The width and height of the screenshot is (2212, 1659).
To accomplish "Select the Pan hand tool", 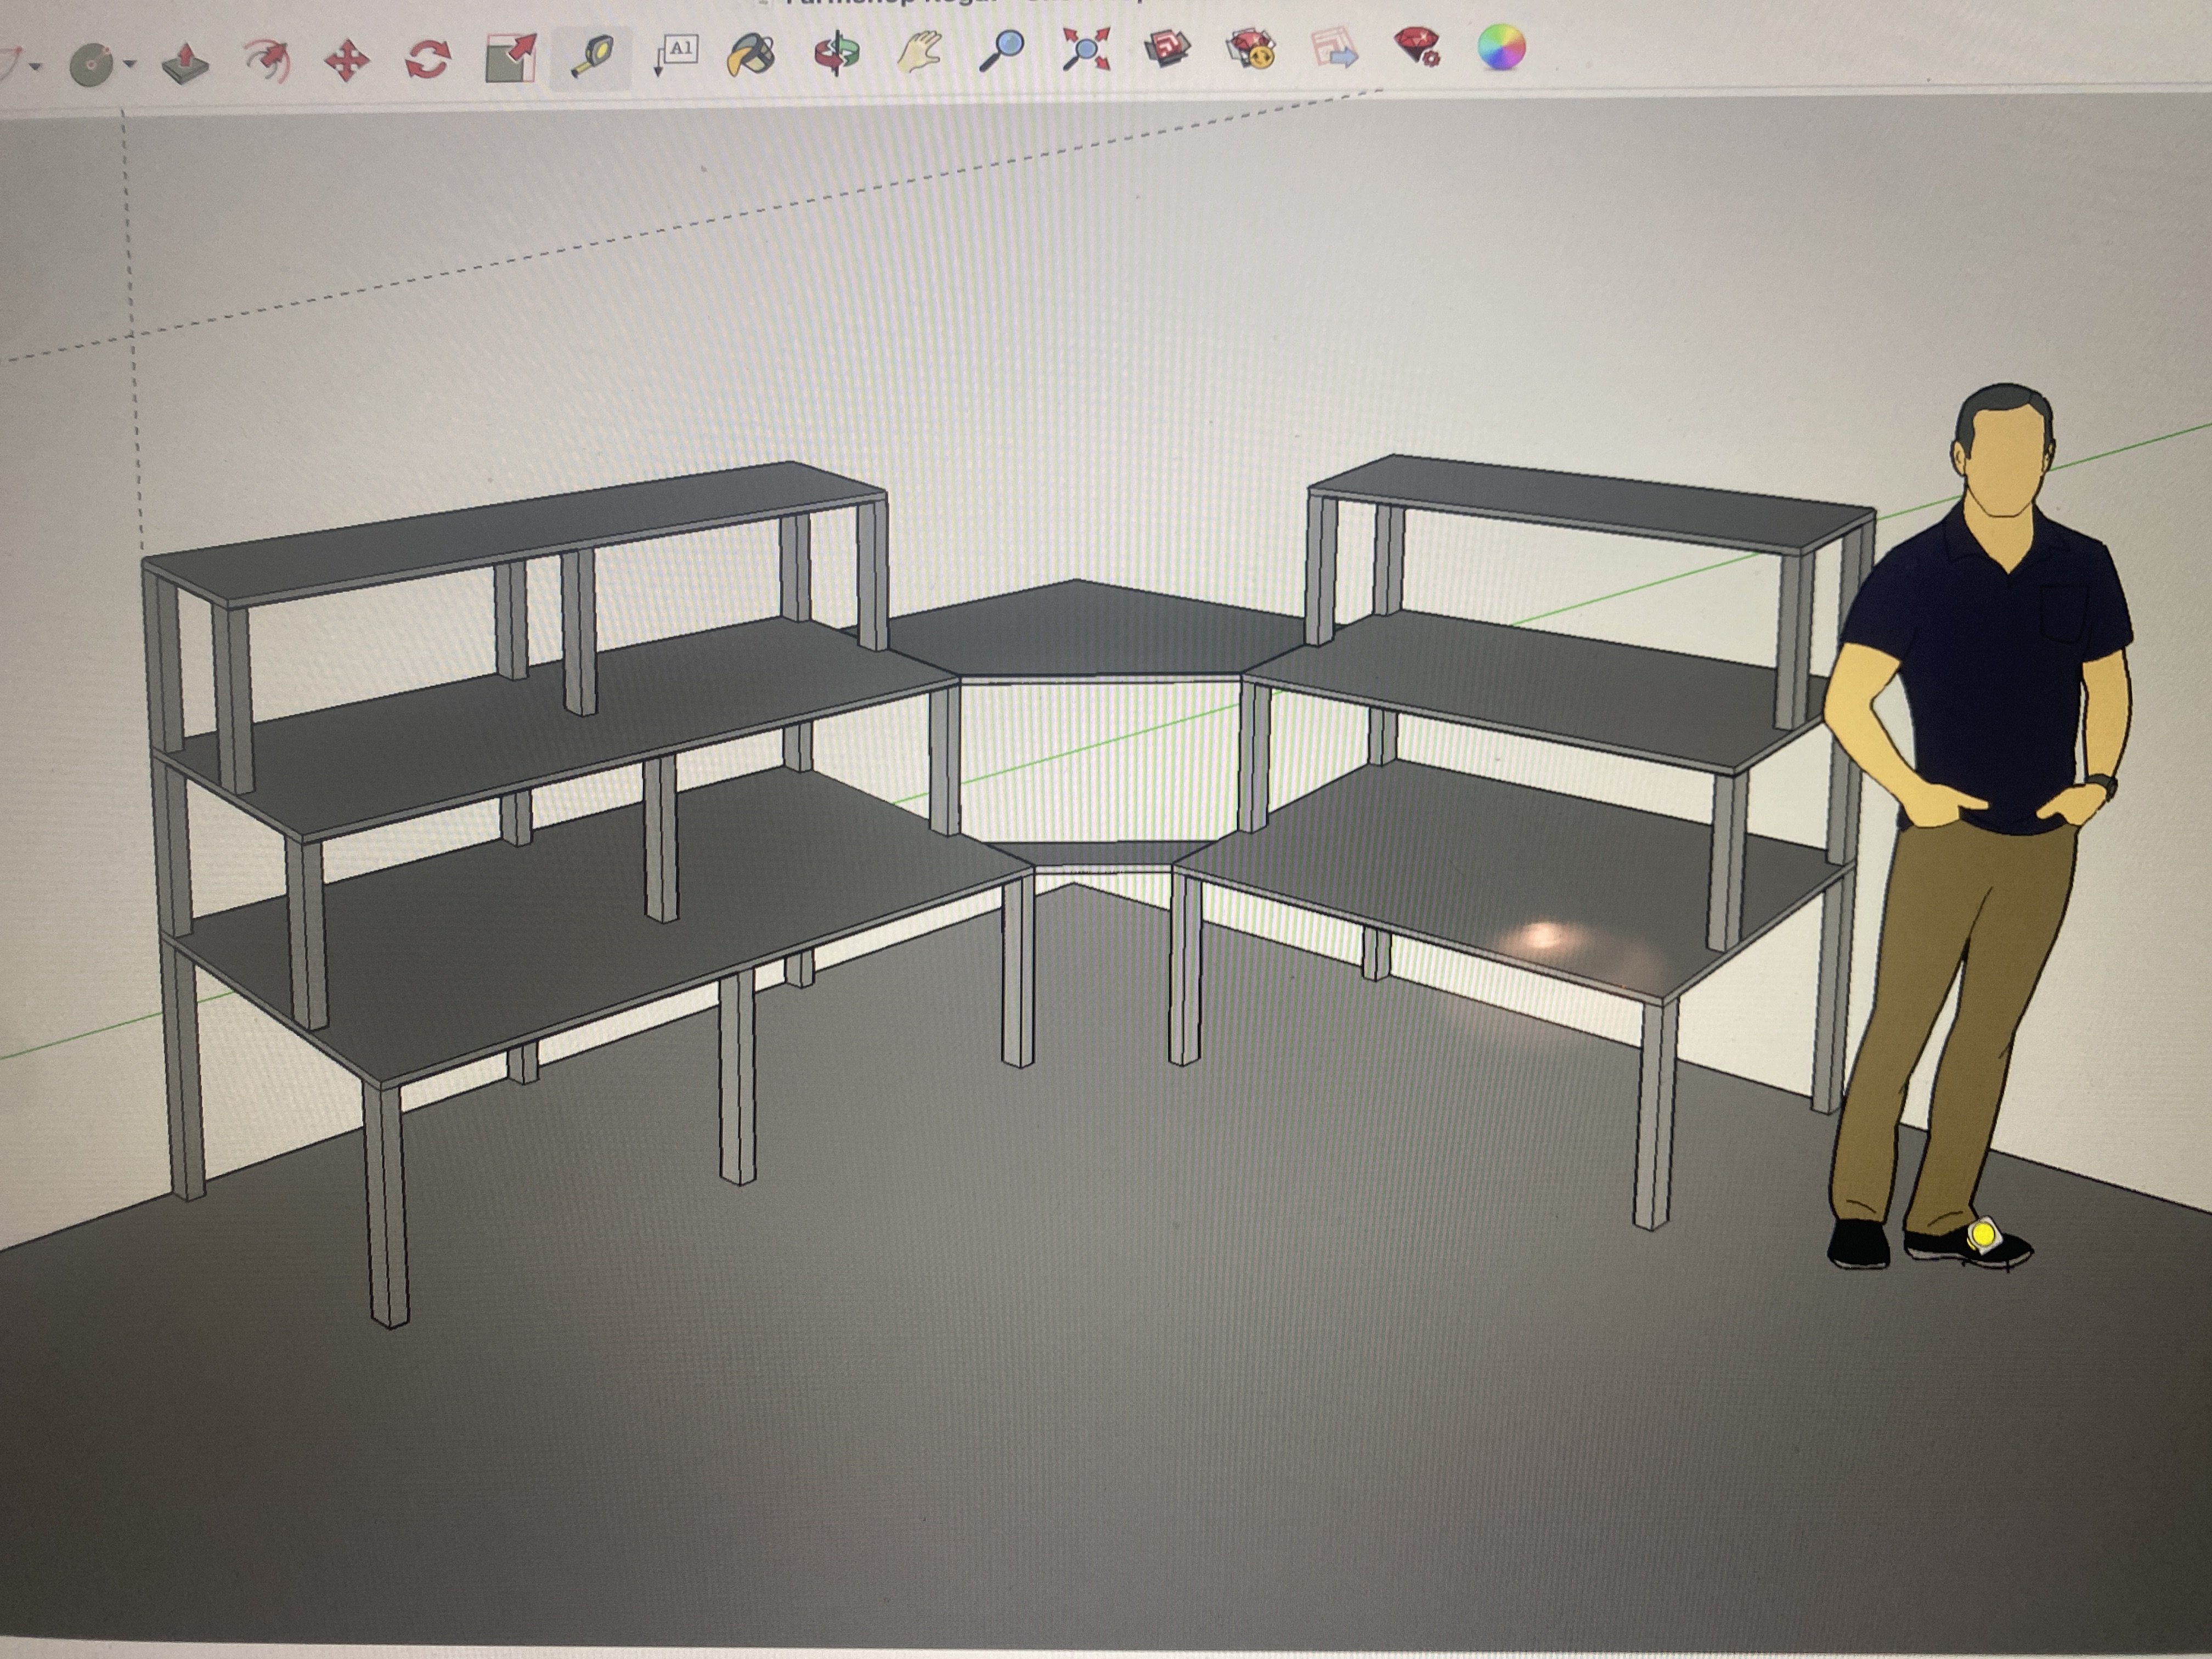I will 919,51.
